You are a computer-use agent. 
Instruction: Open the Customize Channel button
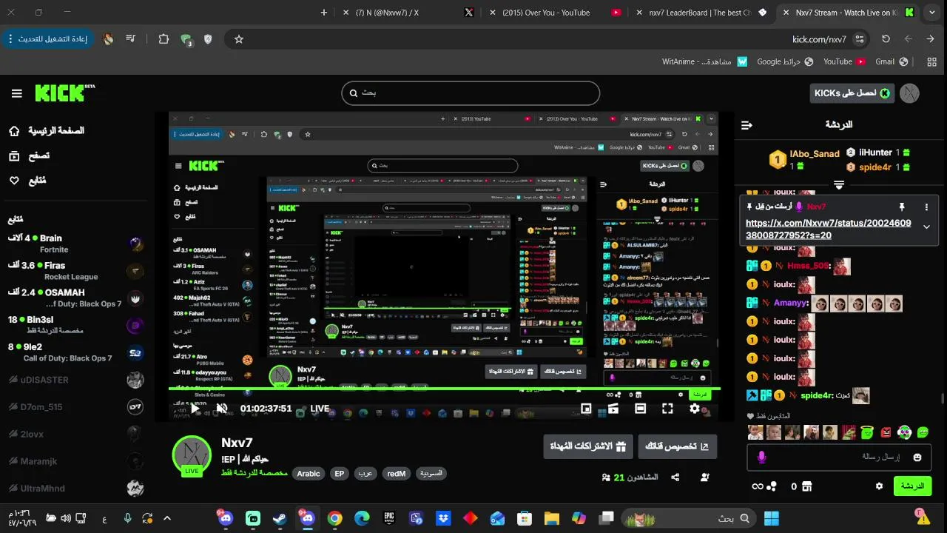pos(678,446)
